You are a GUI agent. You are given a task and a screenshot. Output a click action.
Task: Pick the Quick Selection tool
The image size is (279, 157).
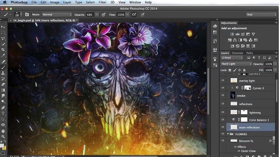[x=3, y=44]
